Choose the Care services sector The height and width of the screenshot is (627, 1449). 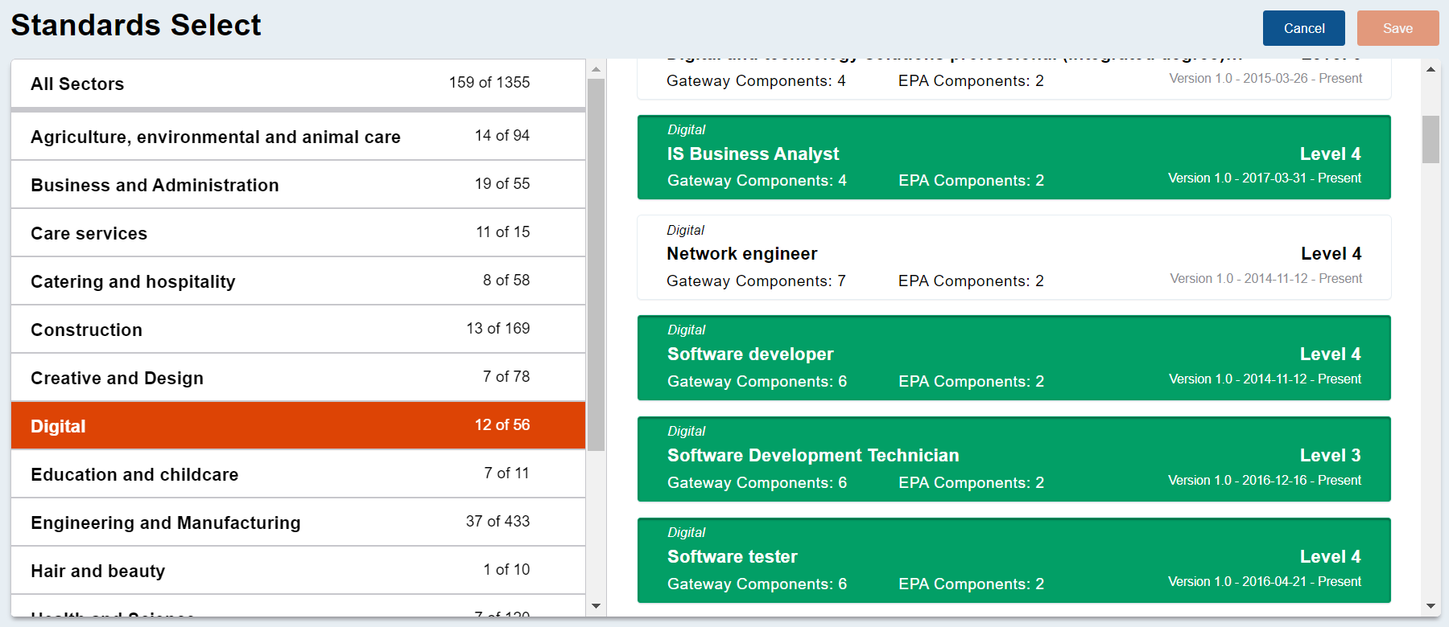coord(298,233)
